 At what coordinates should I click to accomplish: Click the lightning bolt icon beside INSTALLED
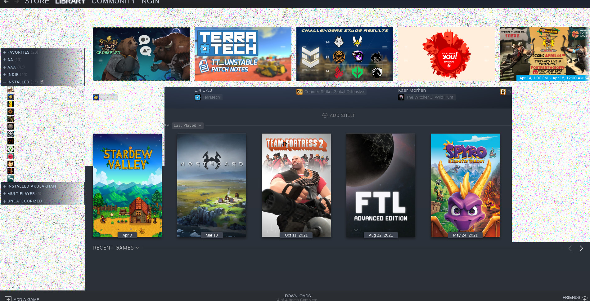[42, 82]
